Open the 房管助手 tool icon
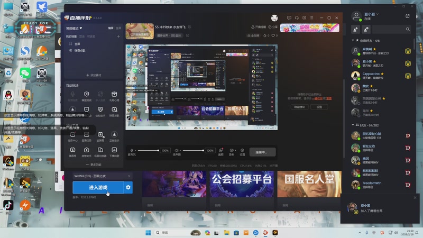 click(86, 150)
